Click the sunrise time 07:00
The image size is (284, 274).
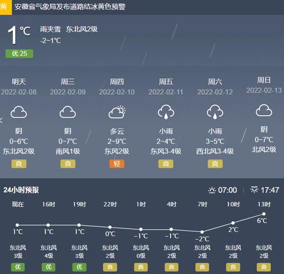coord(228,190)
